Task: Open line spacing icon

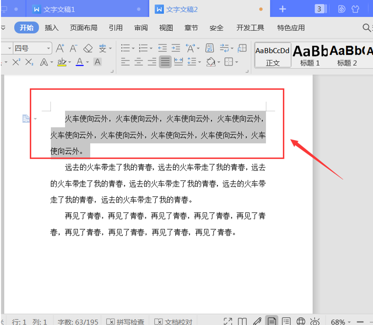Action: tap(192, 62)
